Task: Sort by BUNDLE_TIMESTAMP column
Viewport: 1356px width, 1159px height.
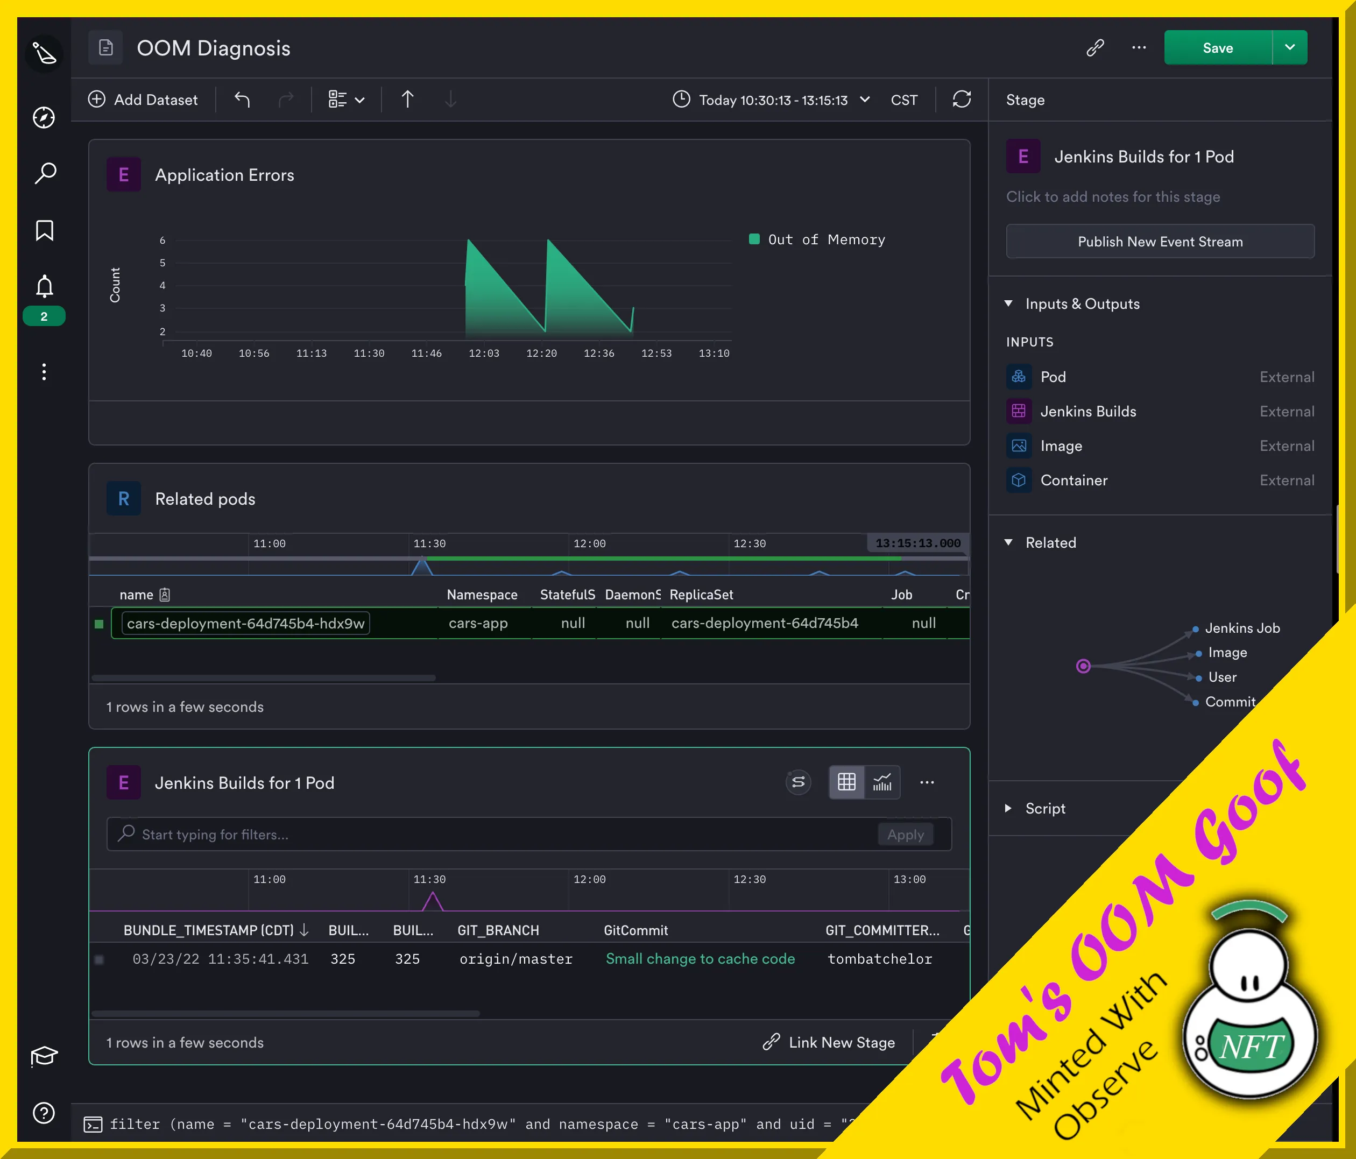Action: [x=216, y=930]
